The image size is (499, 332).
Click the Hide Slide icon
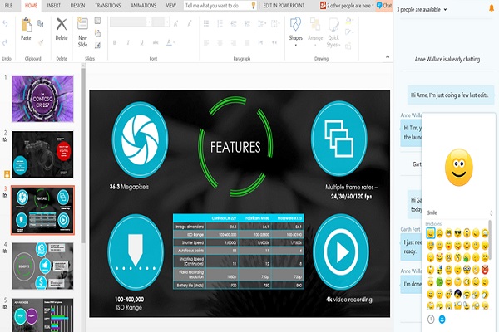pyautogui.click(x=97, y=46)
